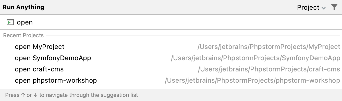Focus the command field containing open
The image size is (342, 101).
click(x=171, y=22)
